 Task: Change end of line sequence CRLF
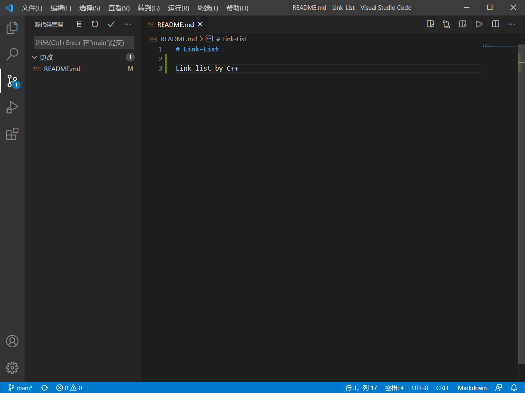pos(443,388)
